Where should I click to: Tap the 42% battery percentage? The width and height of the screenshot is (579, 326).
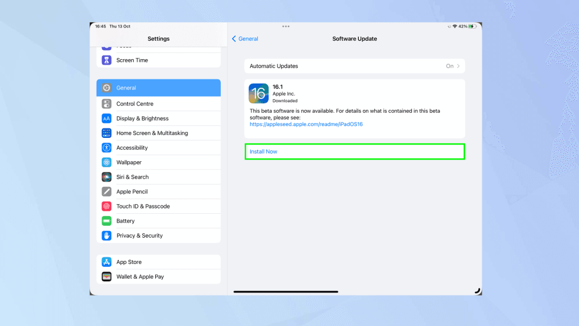463,27
